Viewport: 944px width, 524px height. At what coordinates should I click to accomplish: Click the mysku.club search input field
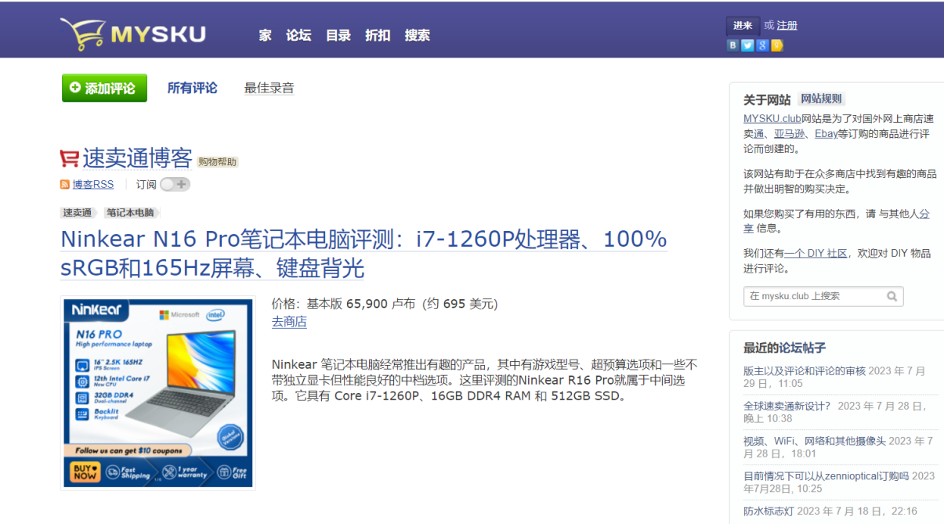coord(813,296)
